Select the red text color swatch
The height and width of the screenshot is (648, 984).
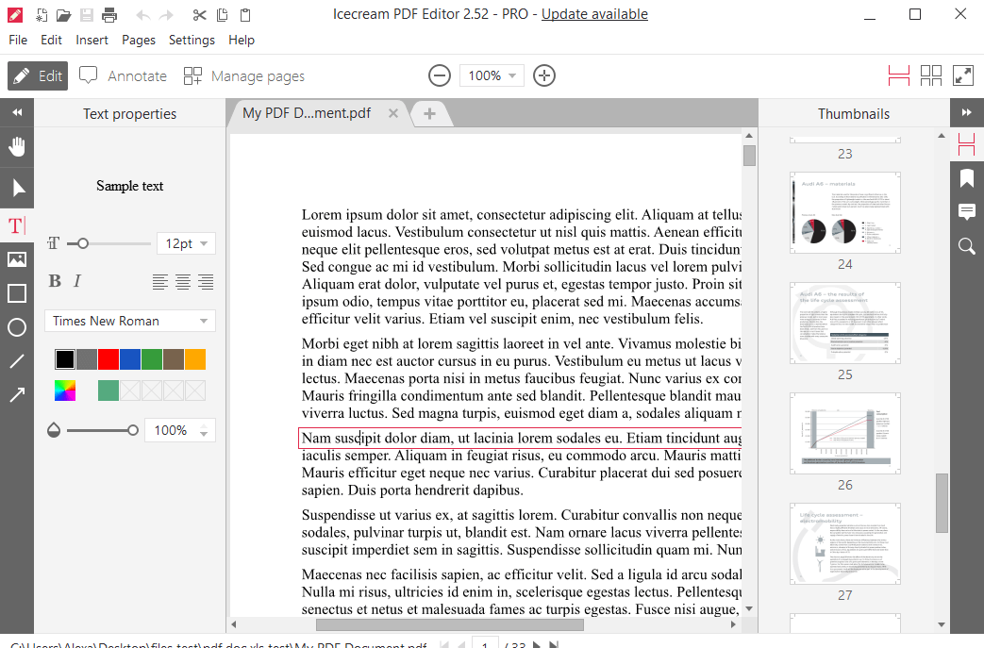click(x=108, y=358)
